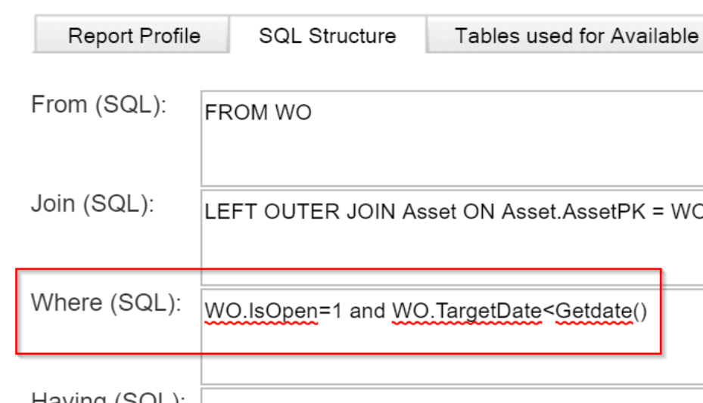Switch to the Report Profile tab
Viewport: 703px width, 403px height.
[x=132, y=35]
